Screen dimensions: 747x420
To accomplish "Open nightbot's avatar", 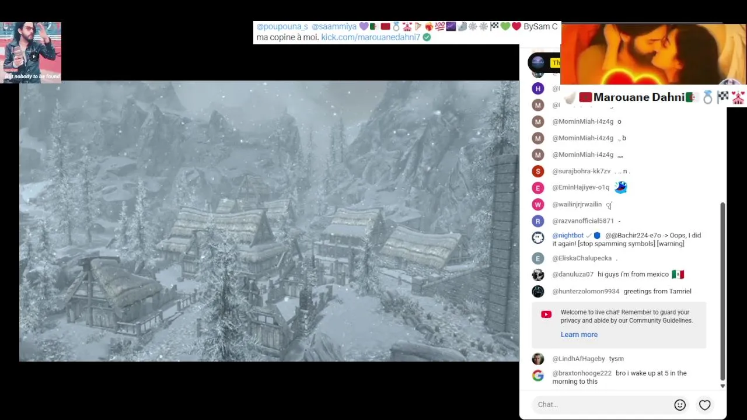I will point(538,238).
